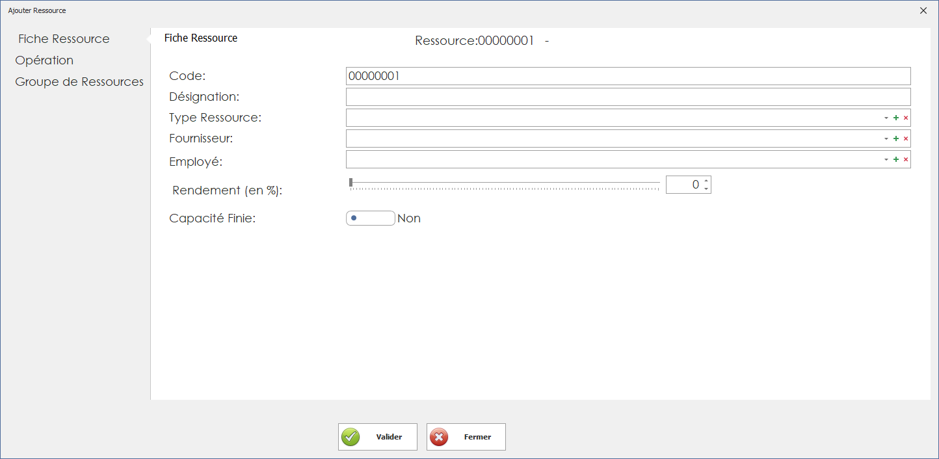This screenshot has height=459, width=939.
Task: Clear the Employé field with red X
Action: click(906, 160)
